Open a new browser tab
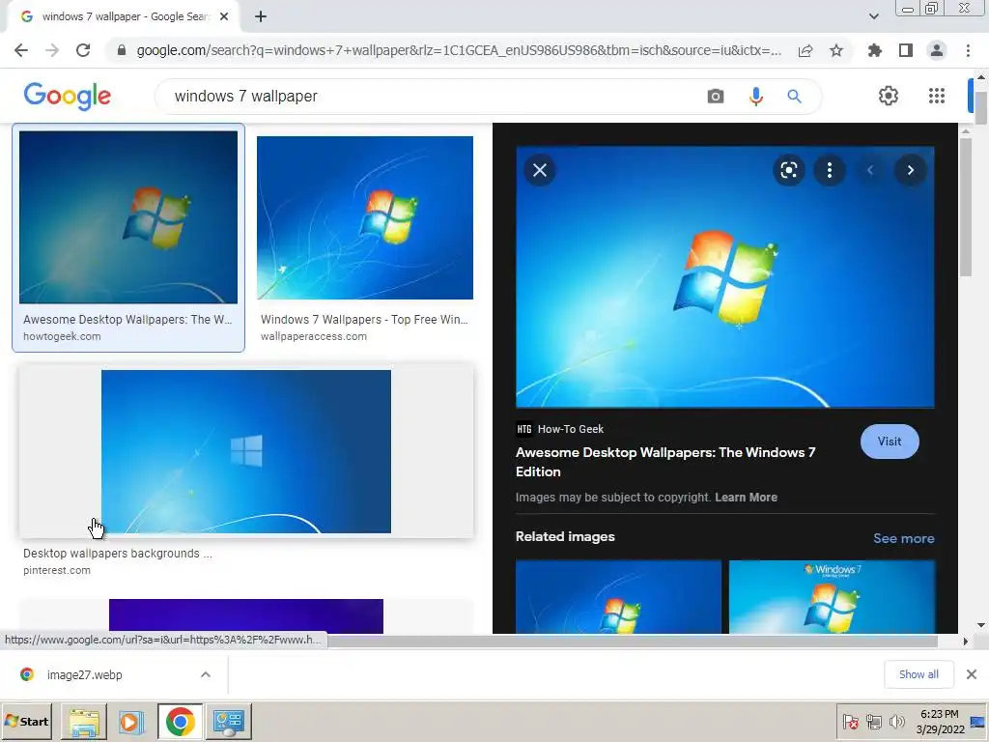Screen dimensions: 989x742 tap(261, 16)
